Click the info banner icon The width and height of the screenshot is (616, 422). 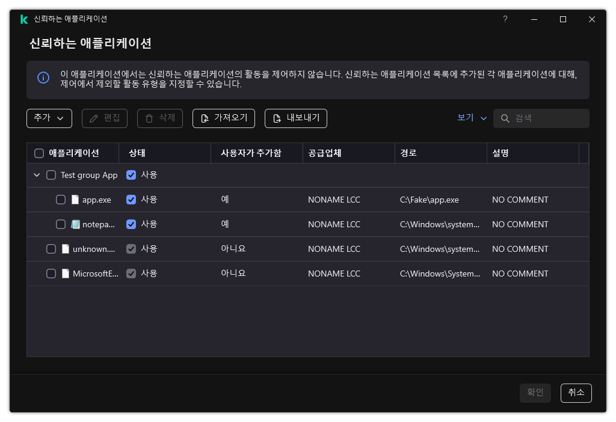click(43, 79)
